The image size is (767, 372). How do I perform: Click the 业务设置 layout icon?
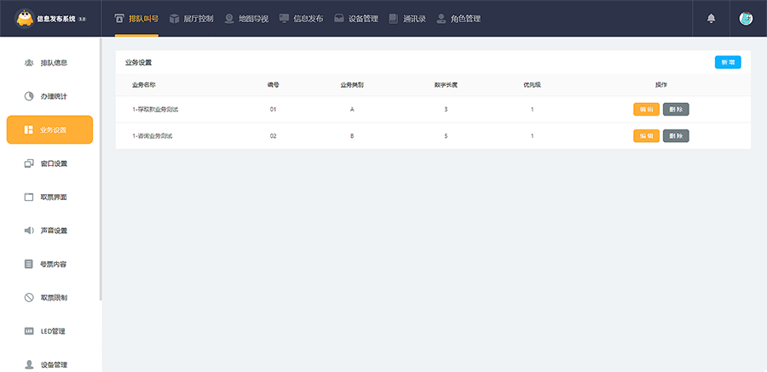[29, 129]
